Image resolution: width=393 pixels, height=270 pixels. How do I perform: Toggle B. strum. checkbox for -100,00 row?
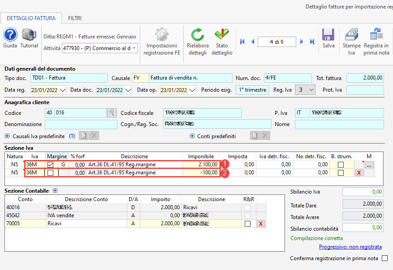click(x=341, y=173)
